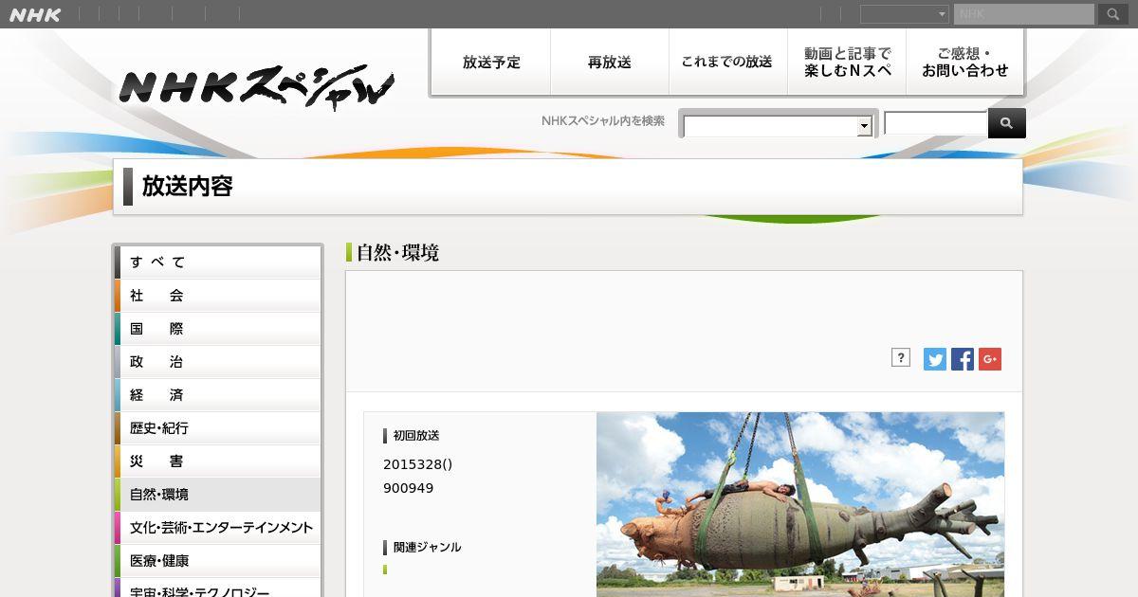Share the page on Facebook
1138x597 pixels.
[x=963, y=359]
